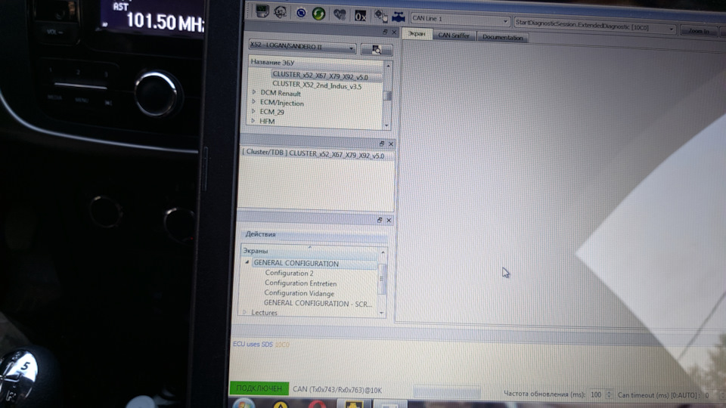Expand the DCM Renault tree node
The width and height of the screenshot is (726, 408).
253,93
